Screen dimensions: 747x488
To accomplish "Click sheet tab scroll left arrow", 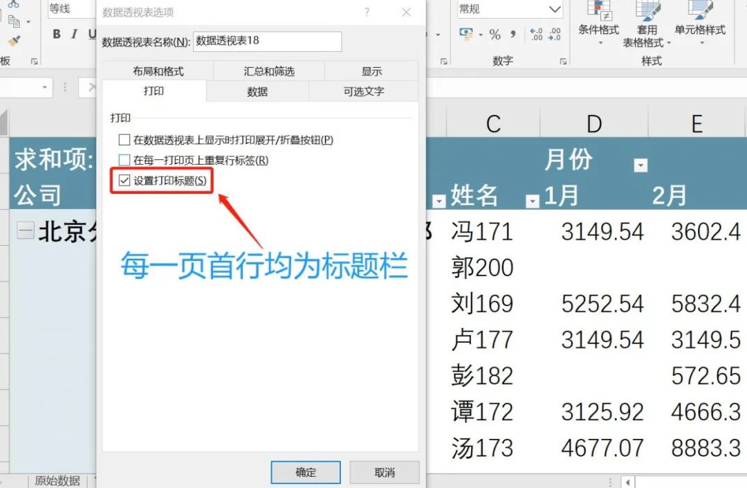I will (628, 482).
